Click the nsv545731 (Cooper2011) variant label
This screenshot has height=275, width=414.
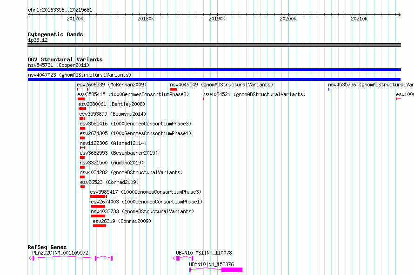tap(59, 65)
